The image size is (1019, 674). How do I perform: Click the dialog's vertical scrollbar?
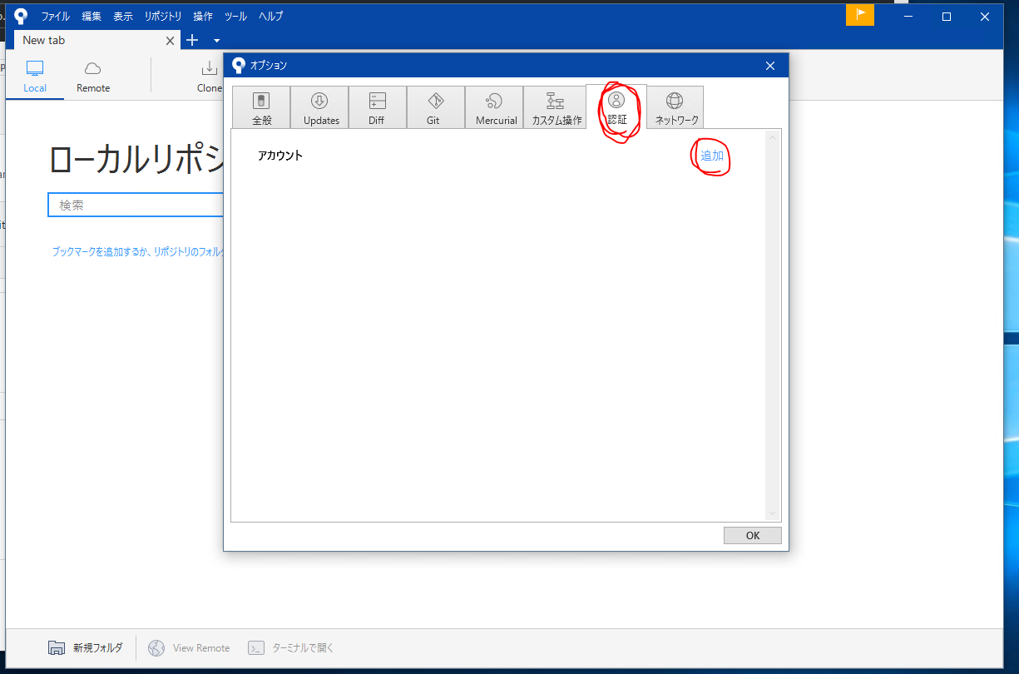click(773, 325)
